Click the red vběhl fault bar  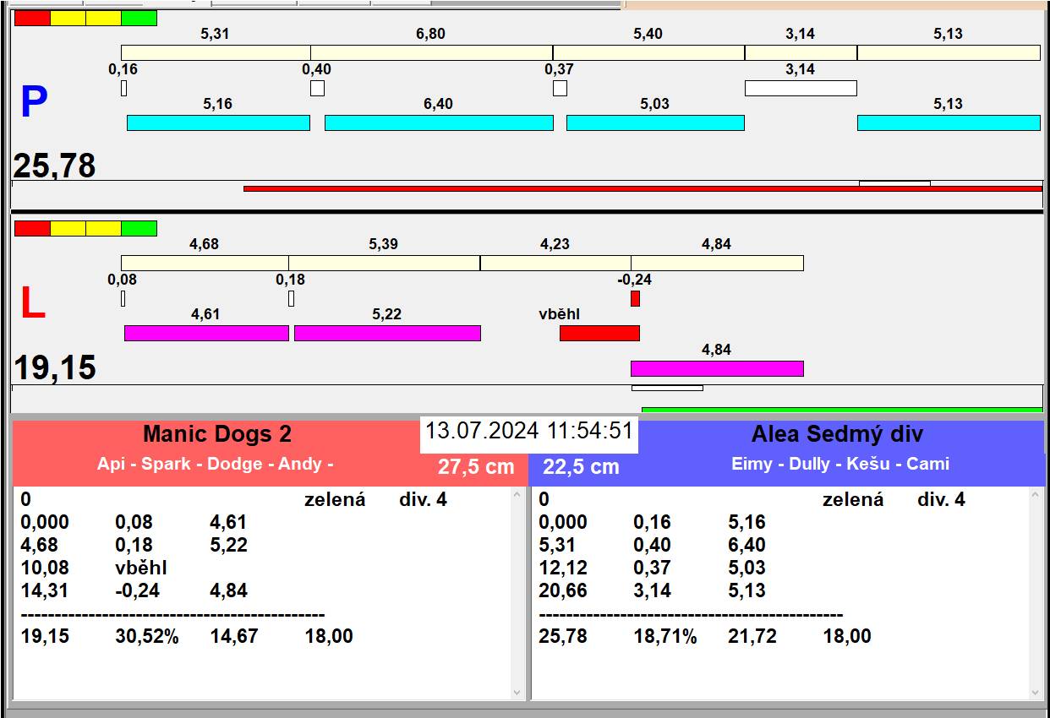point(599,333)
